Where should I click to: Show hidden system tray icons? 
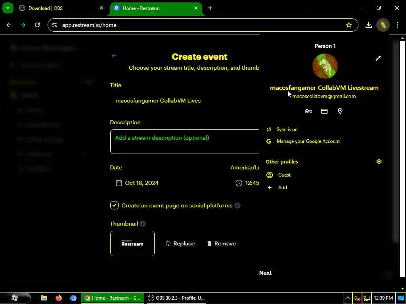pos(347,298)
